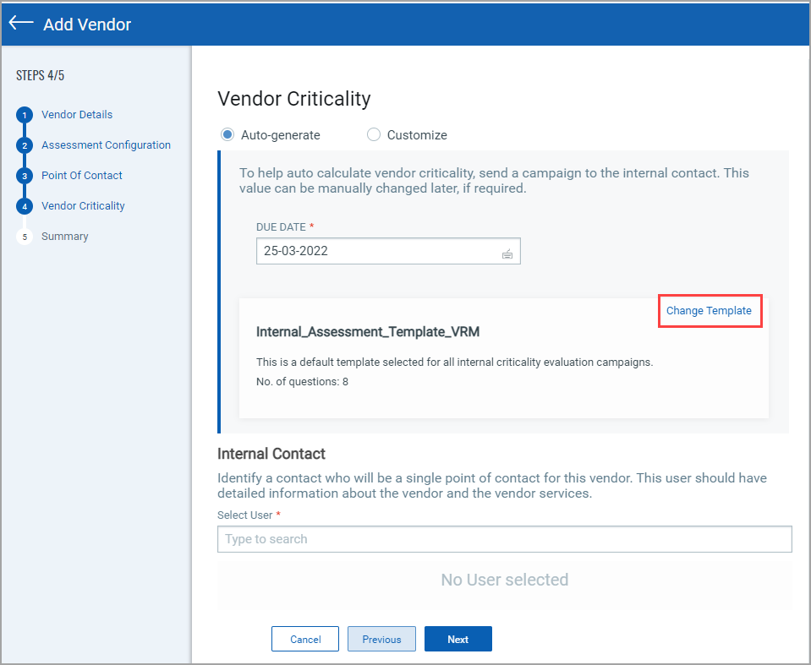Go to Vendor Details step
Image resolution: width=811 pixels, height=665 pixels.
pyautogui.click(x=77, y=115)
